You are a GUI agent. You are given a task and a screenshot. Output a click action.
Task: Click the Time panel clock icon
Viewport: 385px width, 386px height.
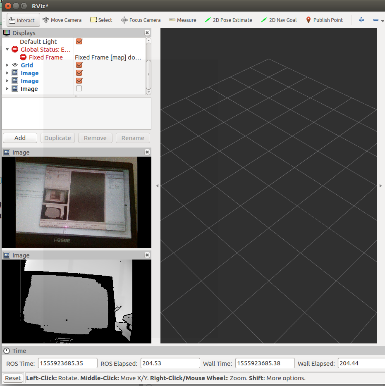pos(7,351)
